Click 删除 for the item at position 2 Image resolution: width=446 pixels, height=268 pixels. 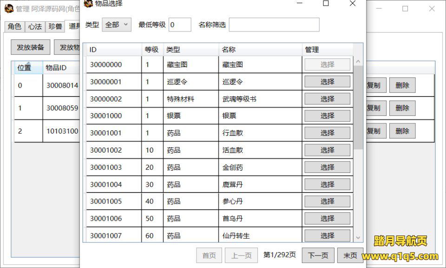(402, 131)
